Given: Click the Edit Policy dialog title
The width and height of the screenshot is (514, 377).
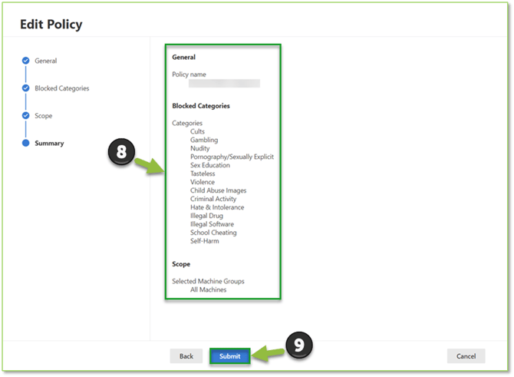Looking at the screenshot, I should pos(51,25).
